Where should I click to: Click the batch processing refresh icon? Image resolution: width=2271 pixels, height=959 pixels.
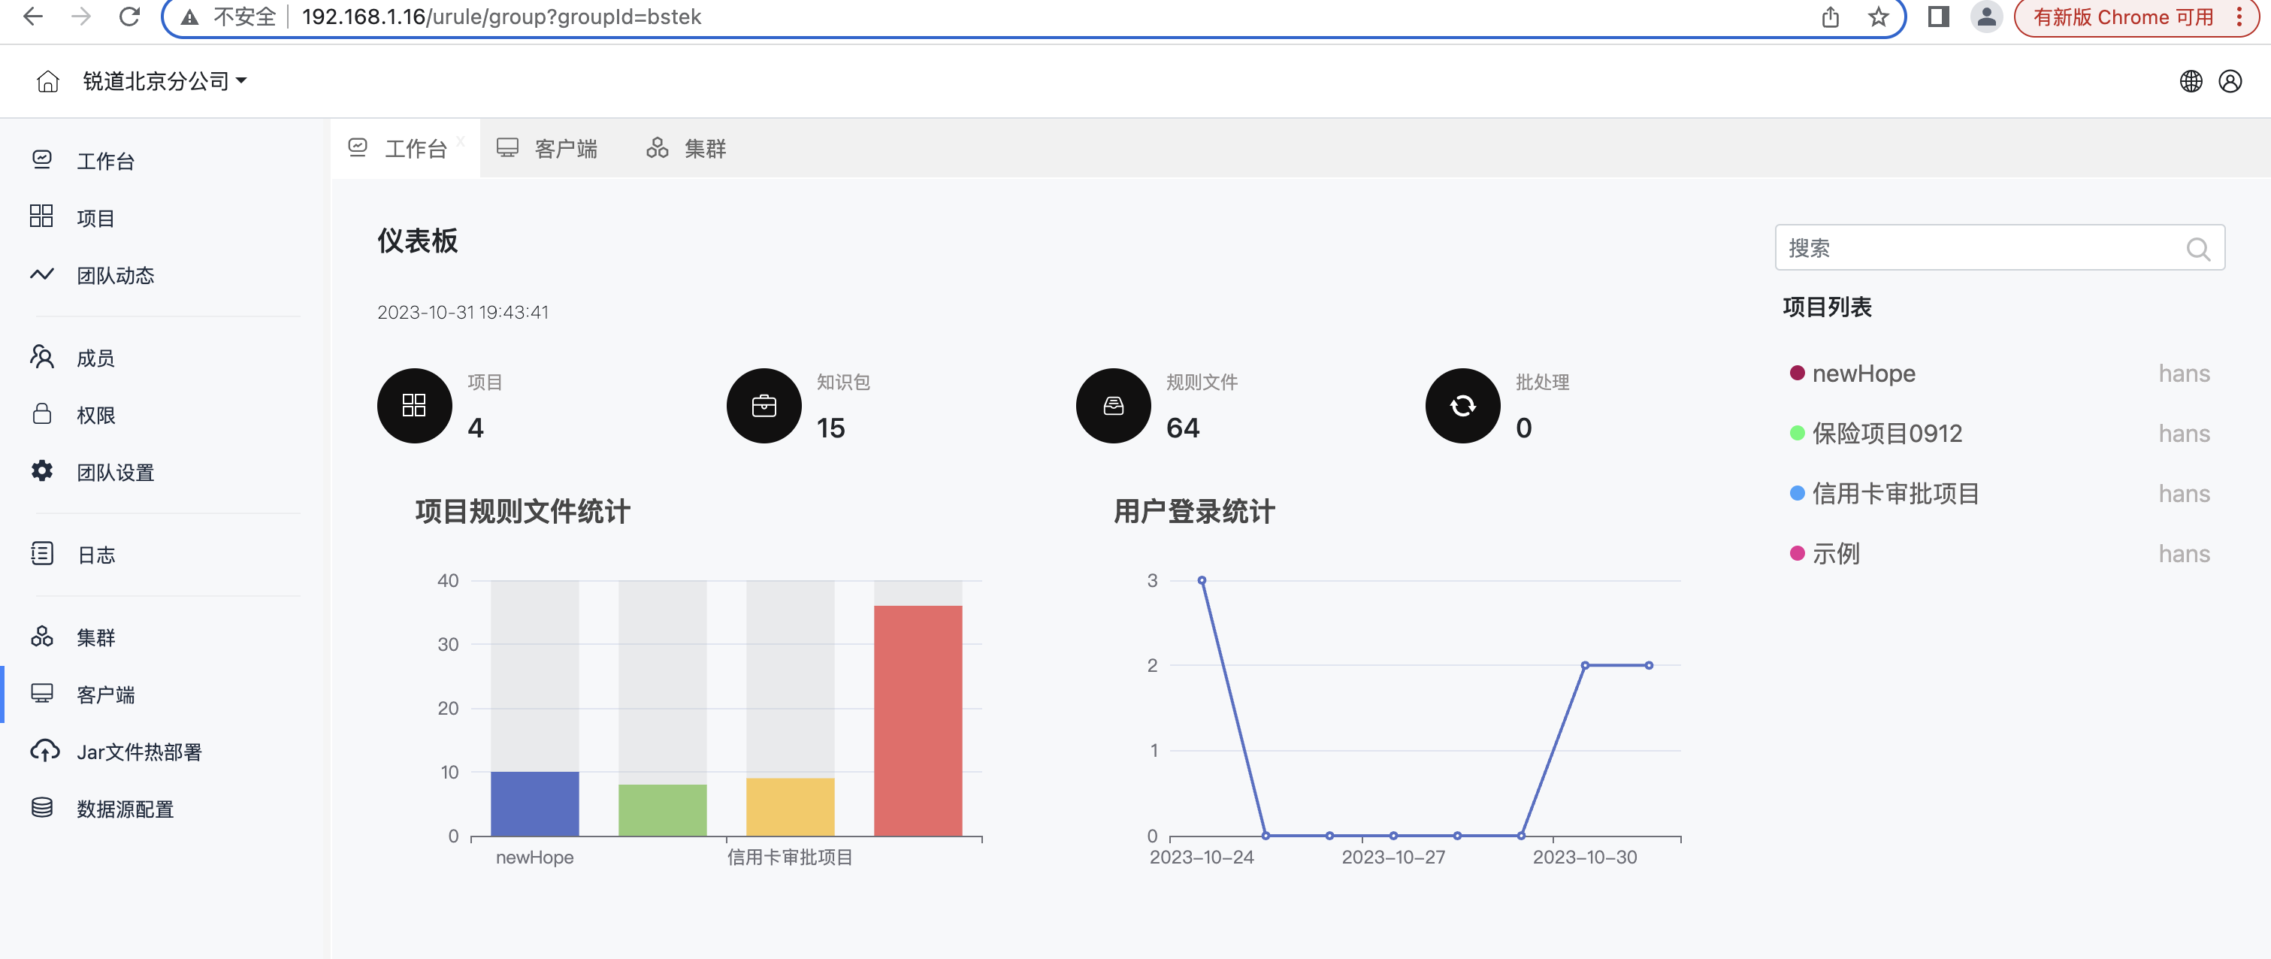(x=1462, y=405)
